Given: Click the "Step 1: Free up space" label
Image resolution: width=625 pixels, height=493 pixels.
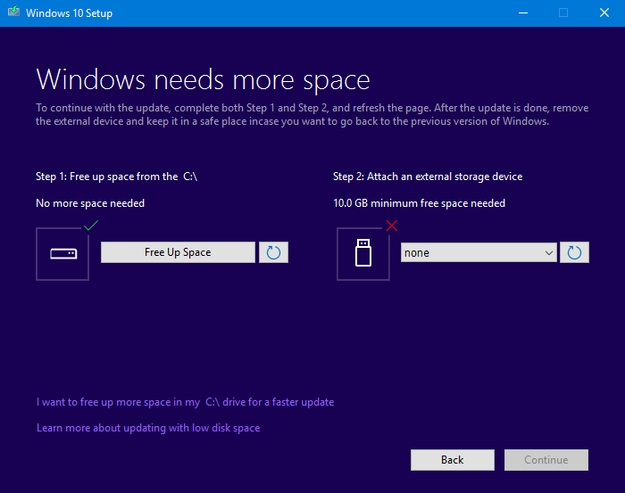Looking at the screenshot, I should coord(116,177).
